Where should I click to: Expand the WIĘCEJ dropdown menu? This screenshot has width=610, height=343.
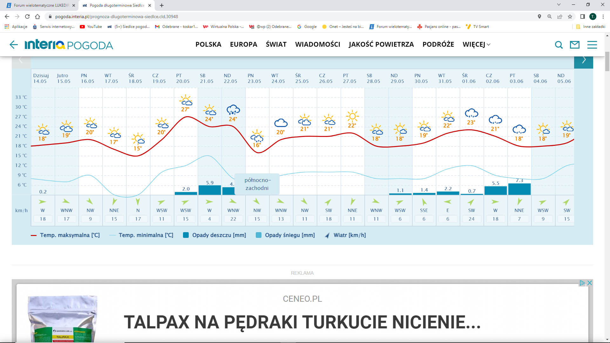pyautogui.click(x=476, y=44)
